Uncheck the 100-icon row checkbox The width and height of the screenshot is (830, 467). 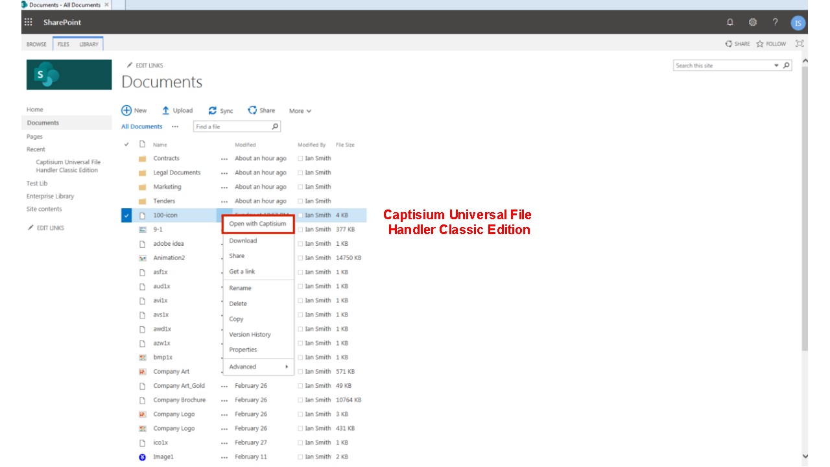(126, 215)
